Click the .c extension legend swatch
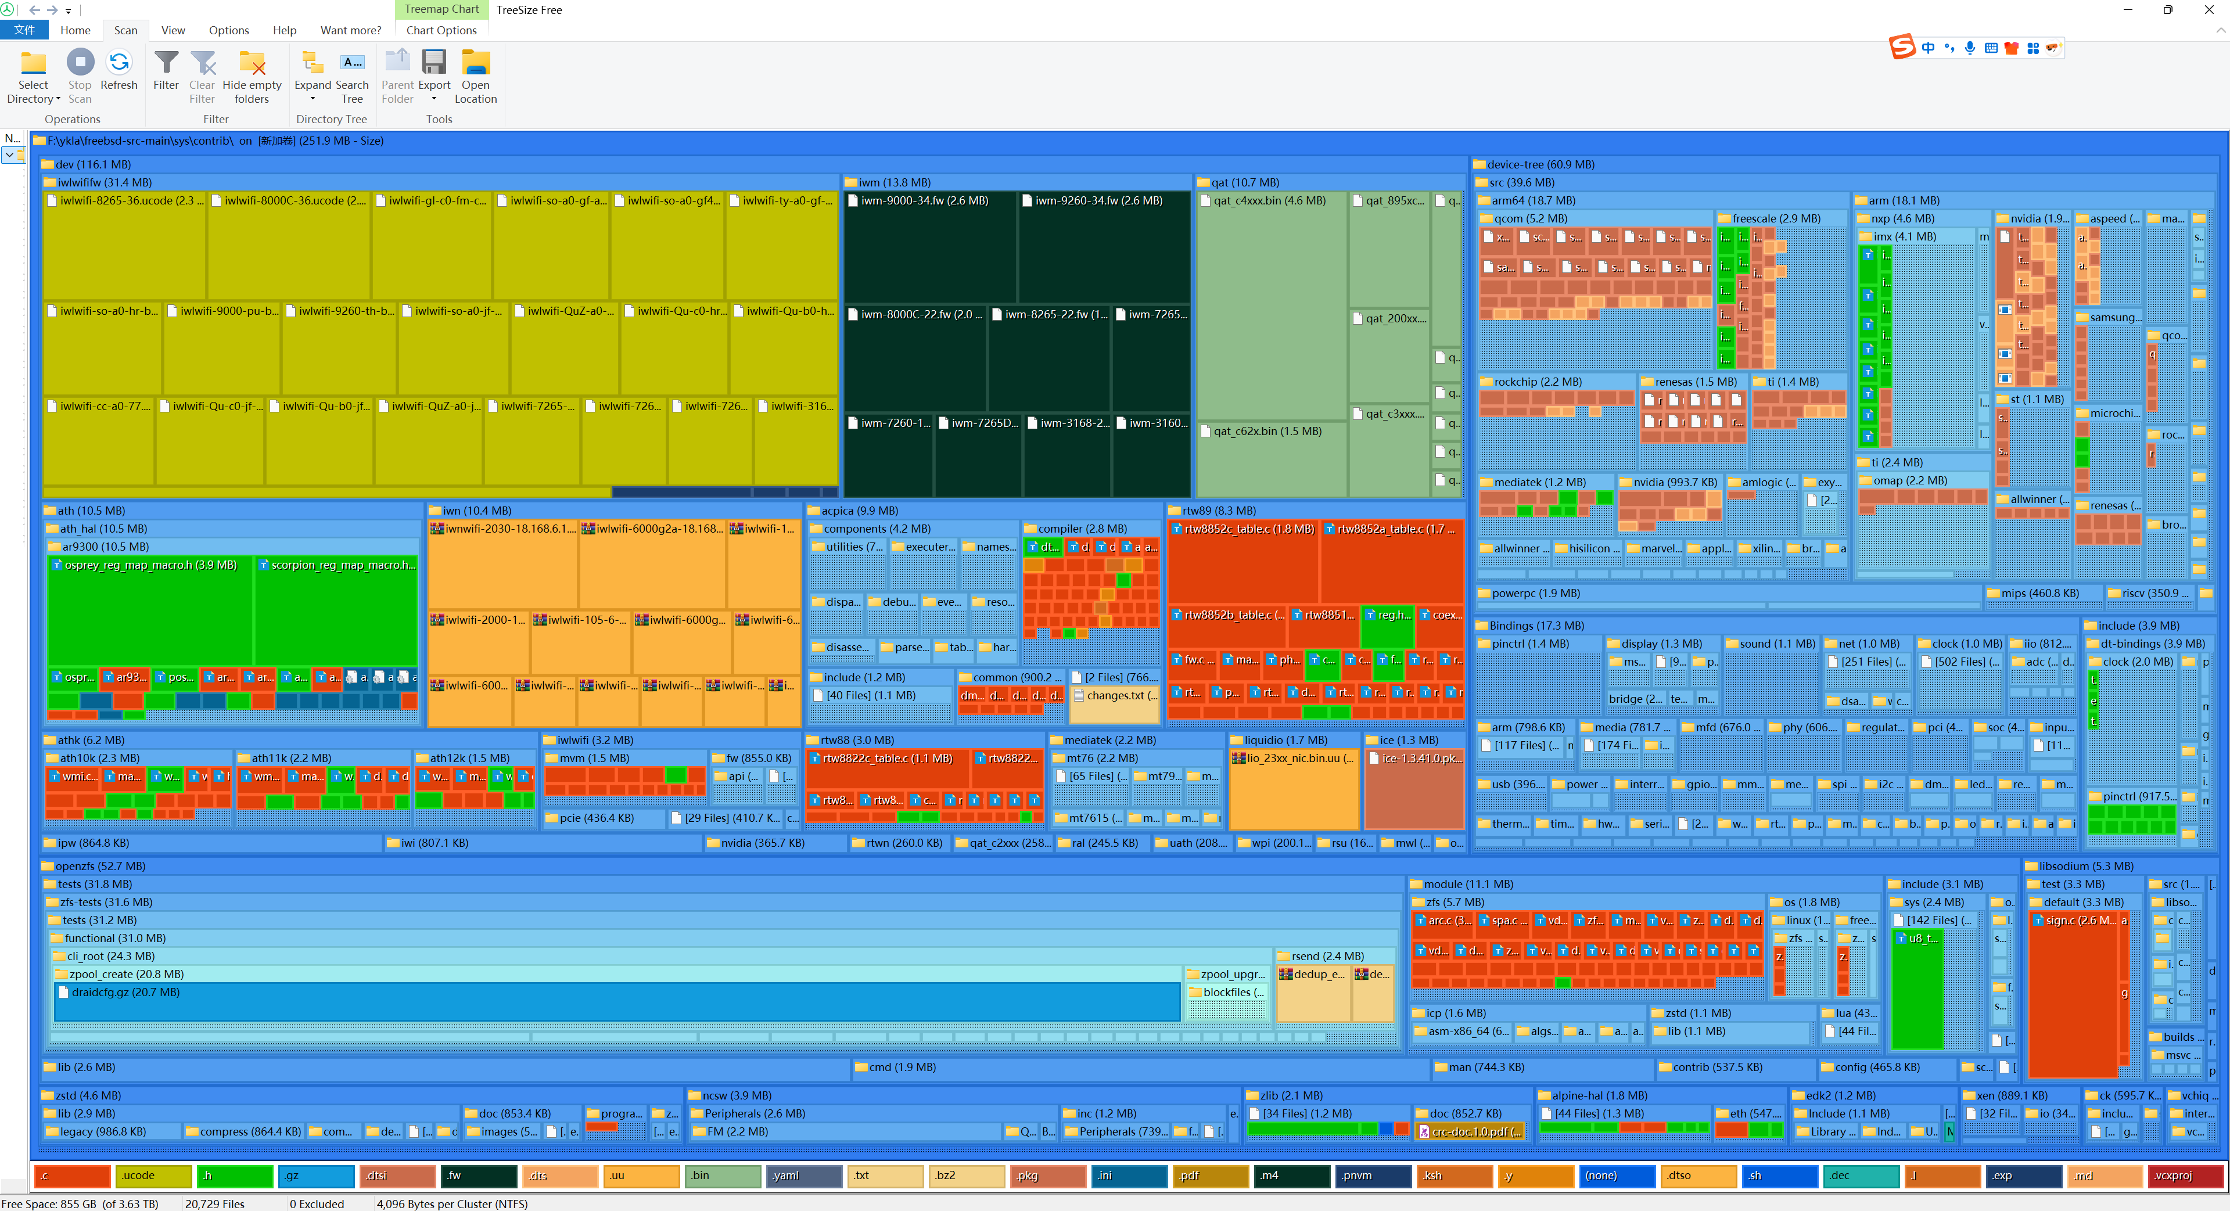Screen dimensions: 2230x1211 (73, 1176)
